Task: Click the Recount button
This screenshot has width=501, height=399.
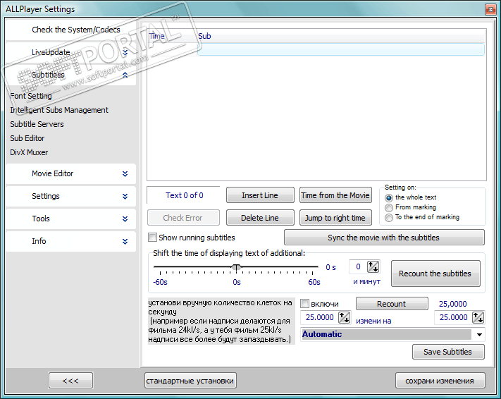Action: [392, 304]
